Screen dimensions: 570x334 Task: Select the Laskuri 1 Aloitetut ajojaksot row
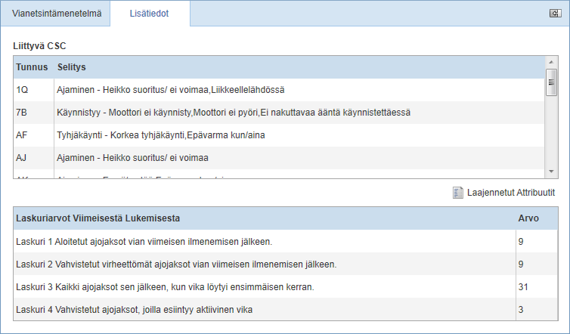click(x=285, y=241)
